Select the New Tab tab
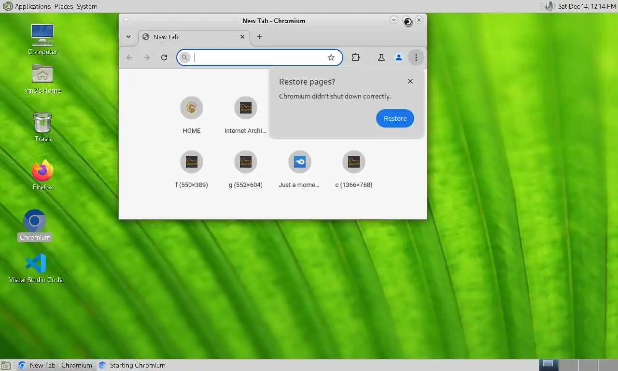The width and height of the screenshot is (618, 371). [194, 37]
